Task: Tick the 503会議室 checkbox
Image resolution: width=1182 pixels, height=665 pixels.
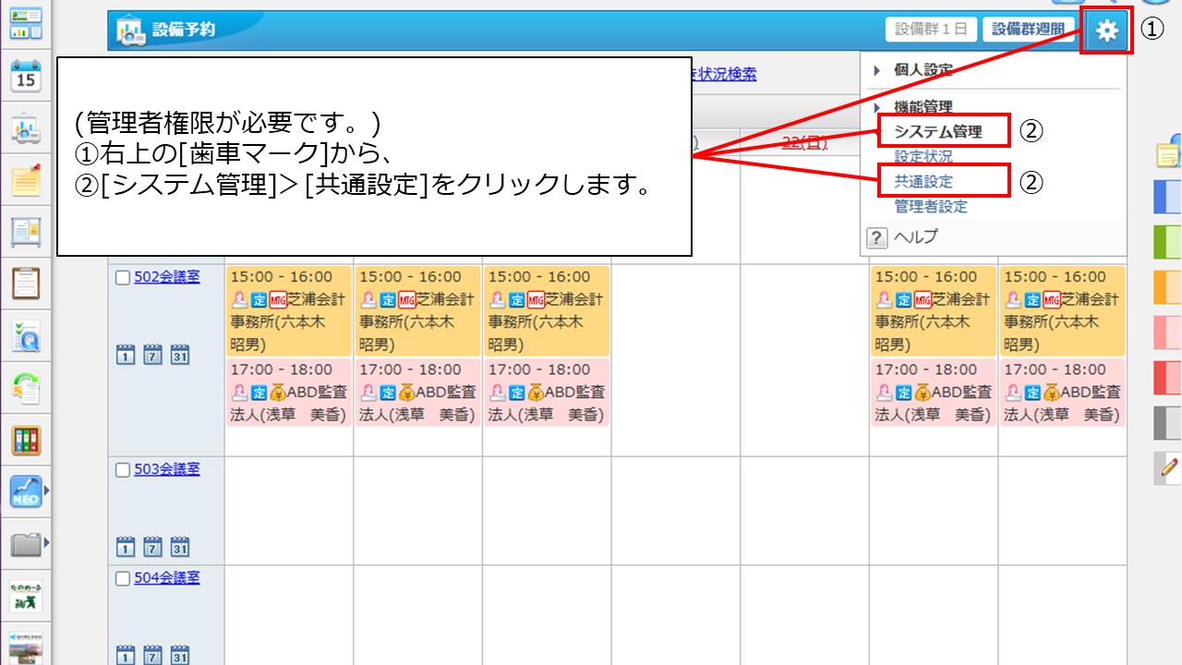Action: 123,470
